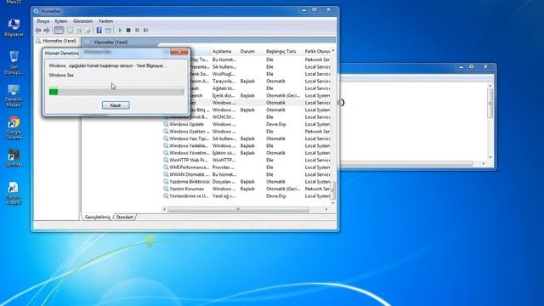544x306 pixels.
Task: Open the Yardım menu
Action: 105,21
